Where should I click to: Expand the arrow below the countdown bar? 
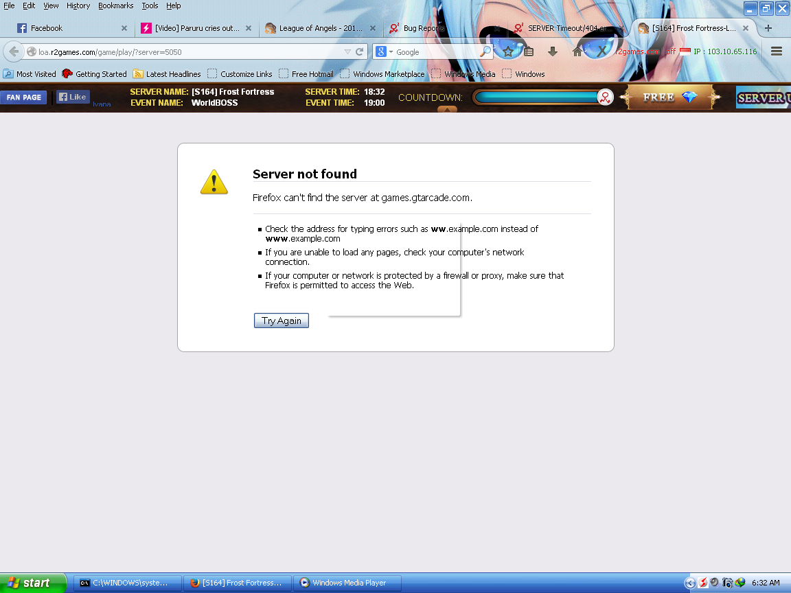[447, 109]
